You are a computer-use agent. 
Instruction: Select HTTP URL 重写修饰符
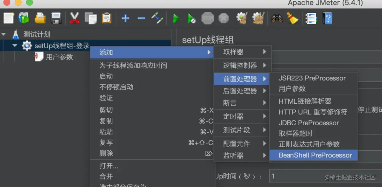314,112
